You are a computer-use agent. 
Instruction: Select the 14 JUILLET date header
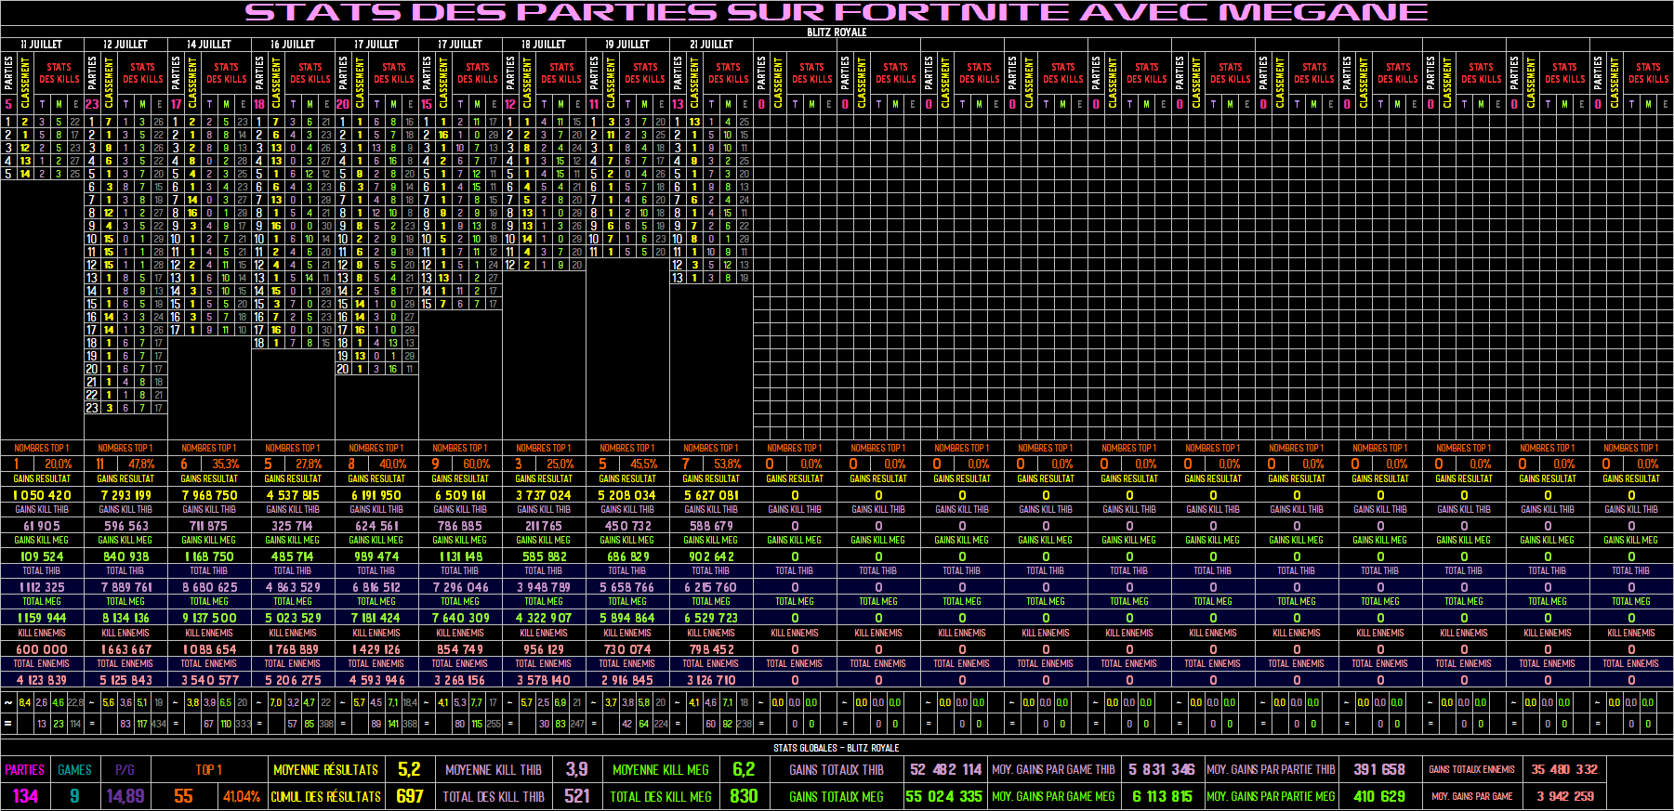tap(209, 44)
